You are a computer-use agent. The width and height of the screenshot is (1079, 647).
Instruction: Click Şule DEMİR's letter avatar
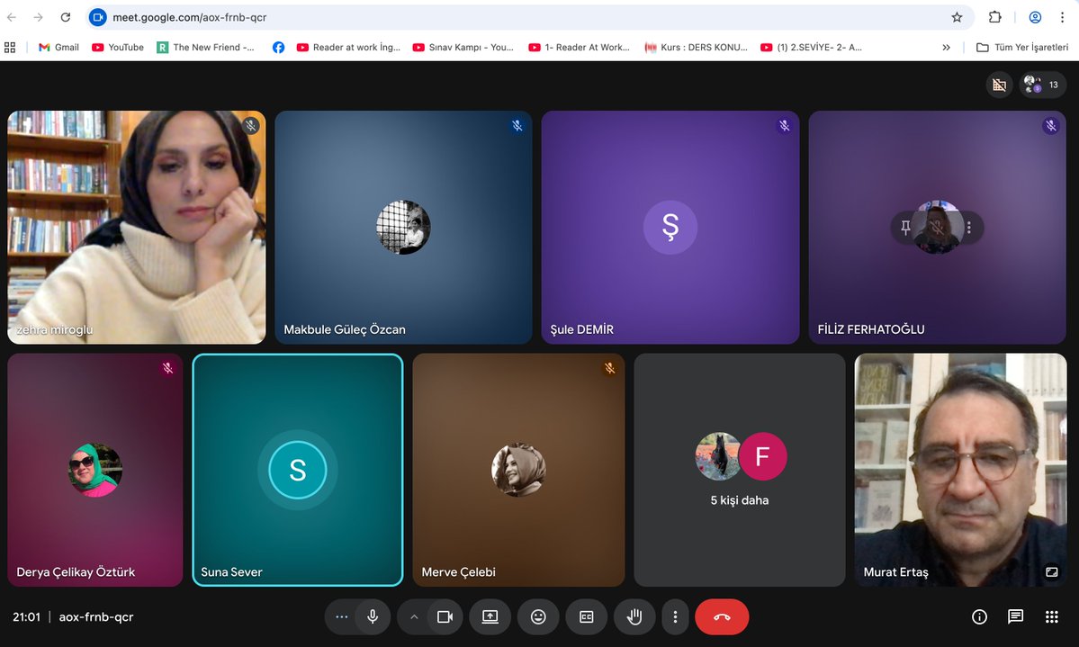[670, 227]
